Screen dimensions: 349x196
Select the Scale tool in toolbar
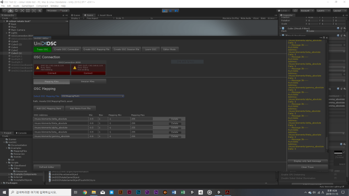(23, 10)
